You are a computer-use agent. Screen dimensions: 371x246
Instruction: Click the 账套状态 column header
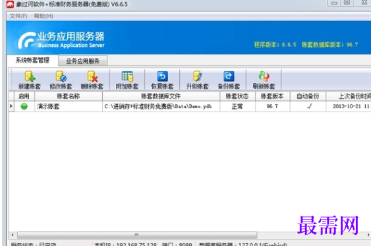[x=237, y=96]
